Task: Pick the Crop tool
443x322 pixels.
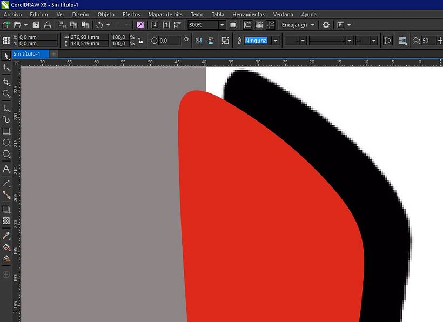Action: click(6, 81)
